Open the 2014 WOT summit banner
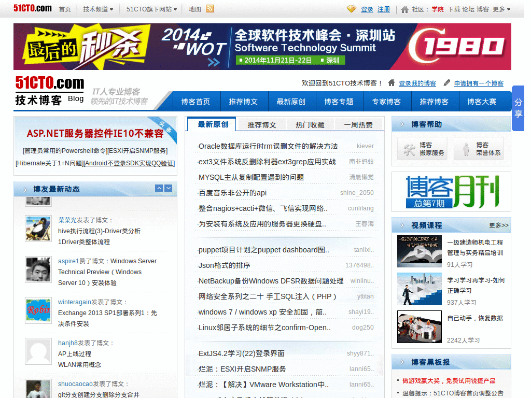The height and width of the screenshot is (398, 531). [262, 47]
